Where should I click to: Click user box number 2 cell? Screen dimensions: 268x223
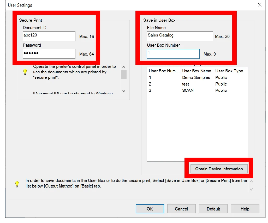(150, 84)
